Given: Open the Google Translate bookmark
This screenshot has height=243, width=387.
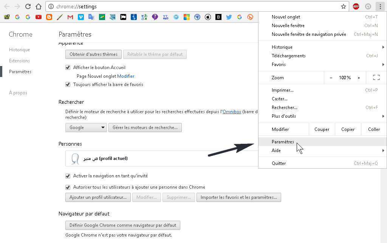Looking at the screenshot, I should click(x=91, y=17).
